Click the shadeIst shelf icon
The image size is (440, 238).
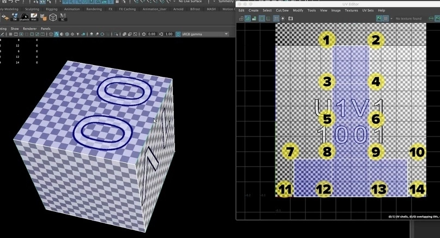tap(25, 17)
